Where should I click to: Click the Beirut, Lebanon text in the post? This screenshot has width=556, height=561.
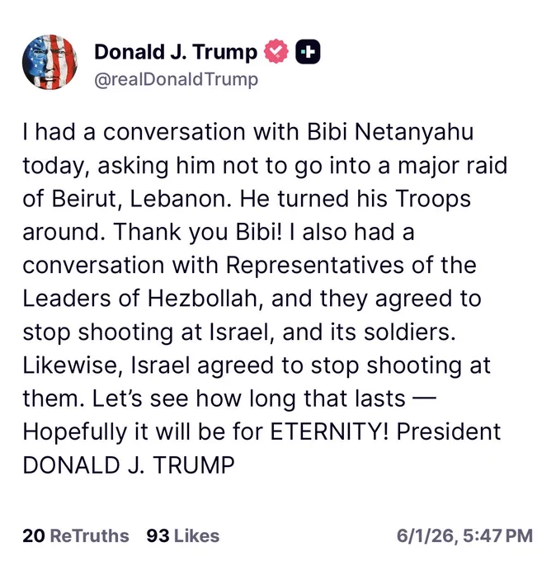tap(141, 199)
